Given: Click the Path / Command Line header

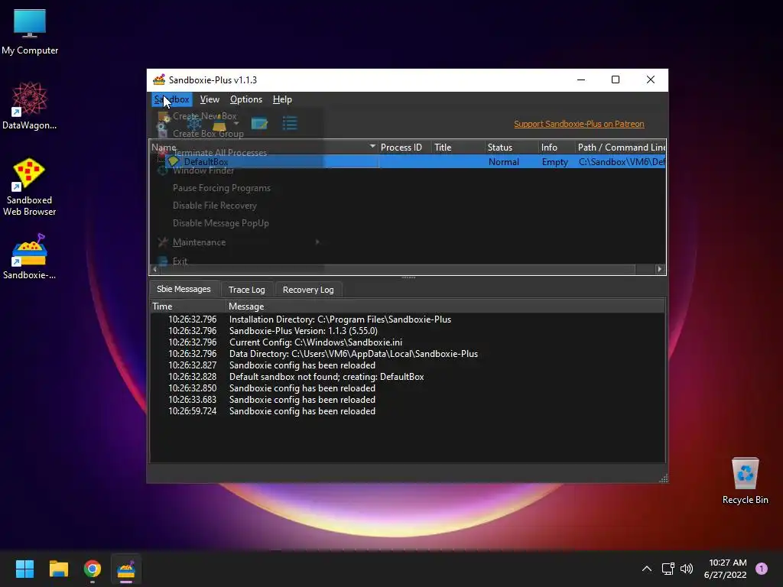Looking at the screenshot, I should click(x=621, y=148).
